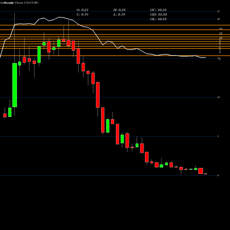Click the price axis label '21'
The image size is (230, 230).
218,11
